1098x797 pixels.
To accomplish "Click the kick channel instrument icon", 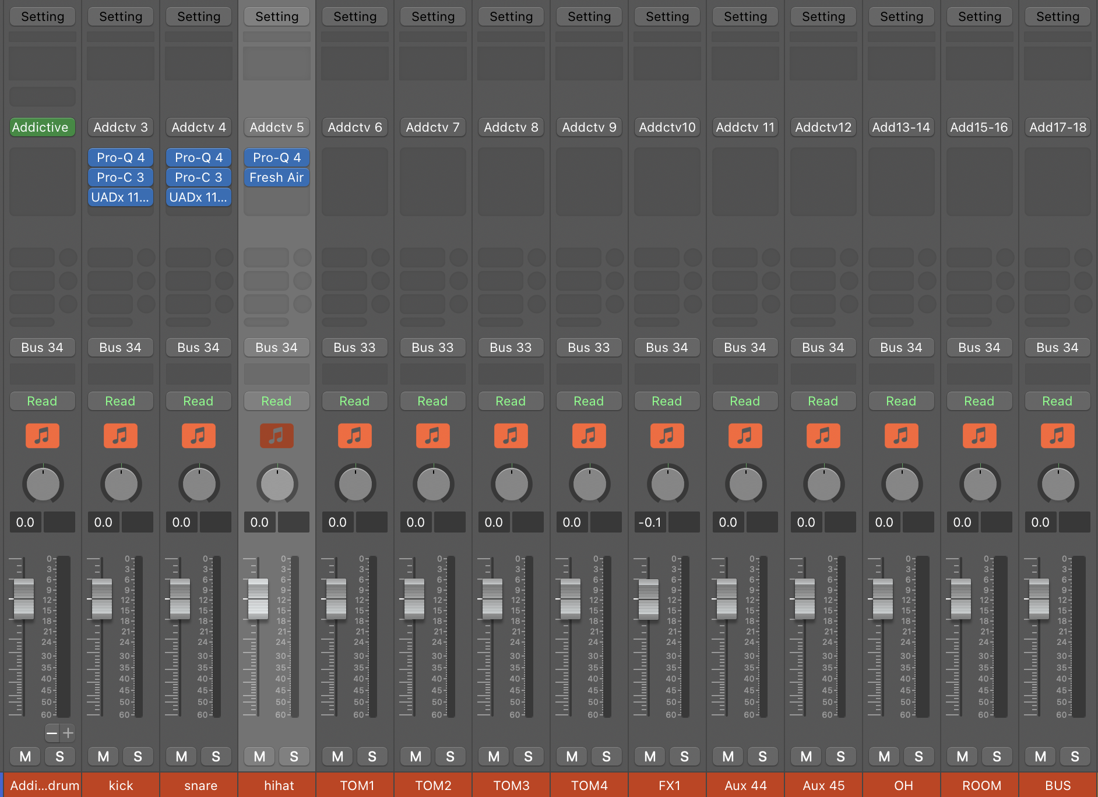I will [x=121, y=436].
